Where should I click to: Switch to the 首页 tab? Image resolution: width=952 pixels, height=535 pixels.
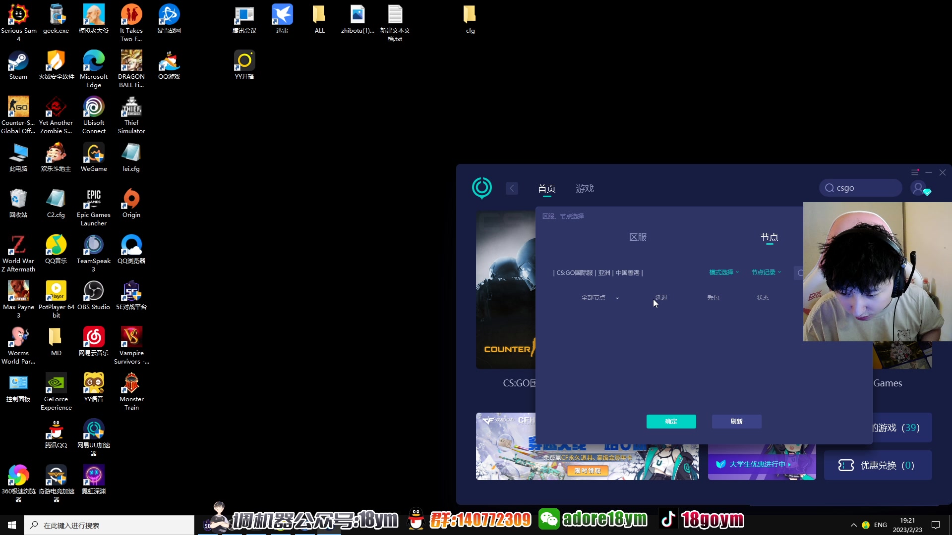[547, 189]
